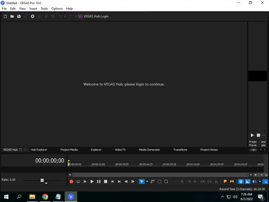269x202 pixels.
Task: Click the Rate slider handle
Action: 42,180
